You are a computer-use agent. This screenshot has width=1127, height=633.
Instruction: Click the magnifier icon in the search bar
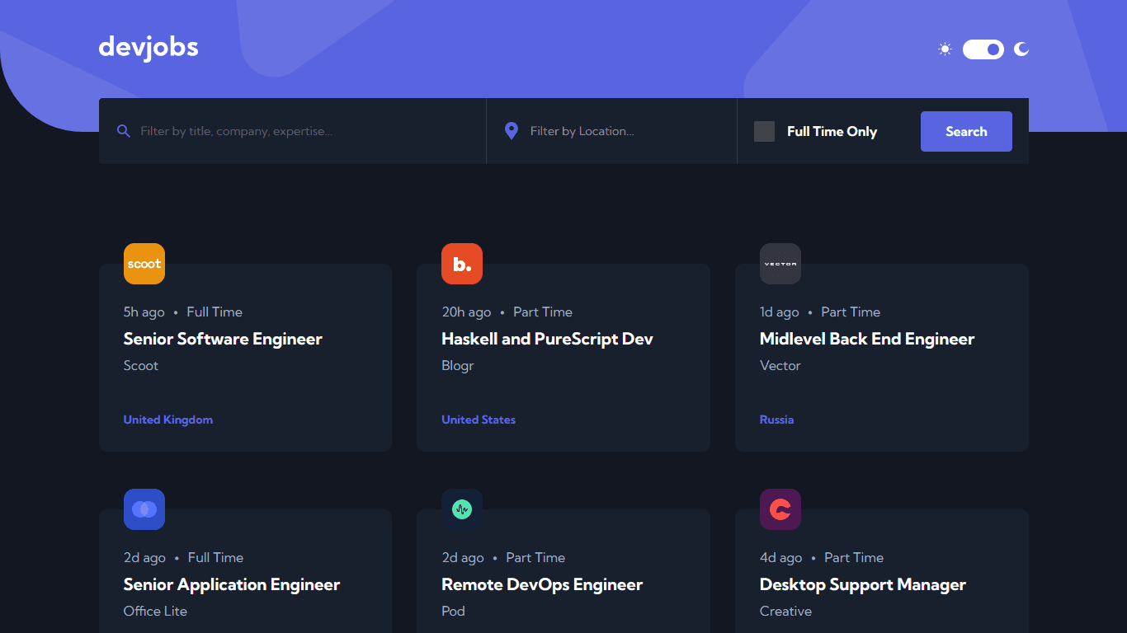(124, 131)
